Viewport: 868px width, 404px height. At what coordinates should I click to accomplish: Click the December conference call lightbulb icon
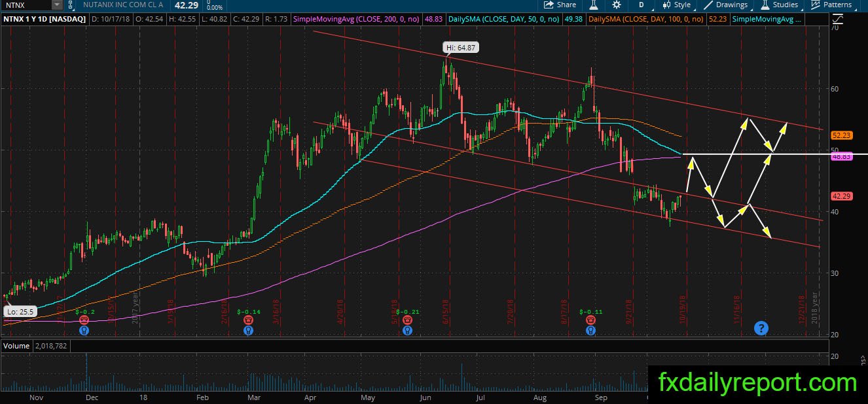(84, 331)
